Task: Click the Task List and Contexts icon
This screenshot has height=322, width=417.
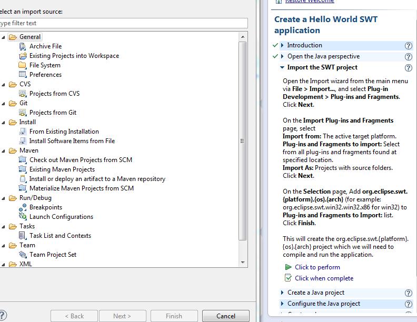Action: pyautogui.click(x=23, y=236)
